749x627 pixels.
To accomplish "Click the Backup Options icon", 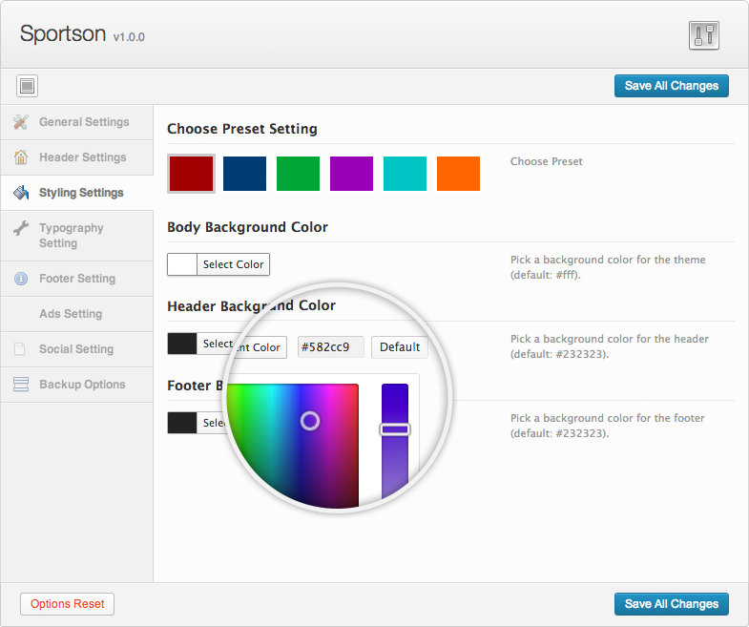I will tap(21, 385).
